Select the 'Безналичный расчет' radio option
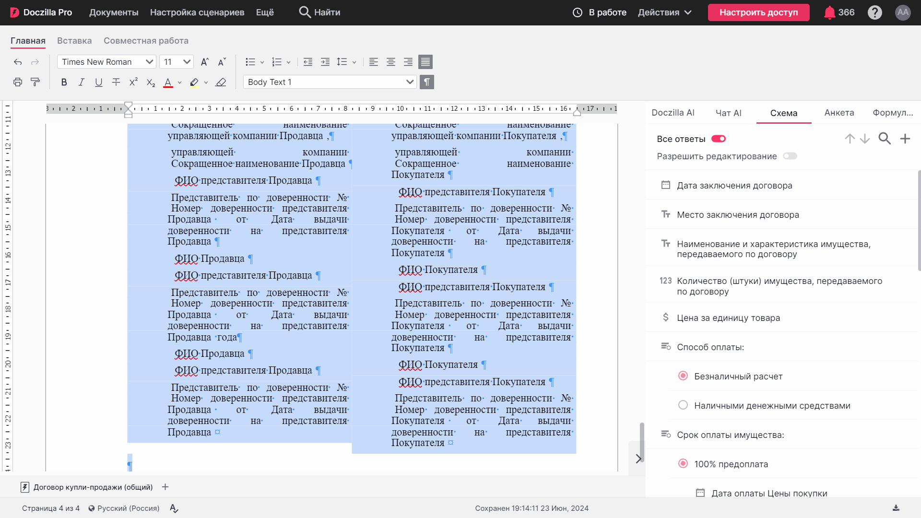The width and height of the screenshot is (921, 518). pyautogui.click(x=683, y=376)
